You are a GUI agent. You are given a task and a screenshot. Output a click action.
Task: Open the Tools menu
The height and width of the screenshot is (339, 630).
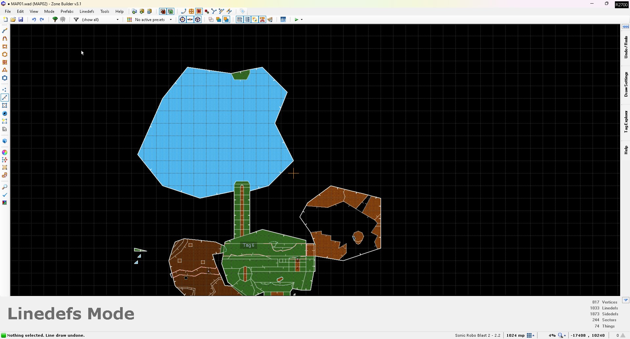(105, 11)
